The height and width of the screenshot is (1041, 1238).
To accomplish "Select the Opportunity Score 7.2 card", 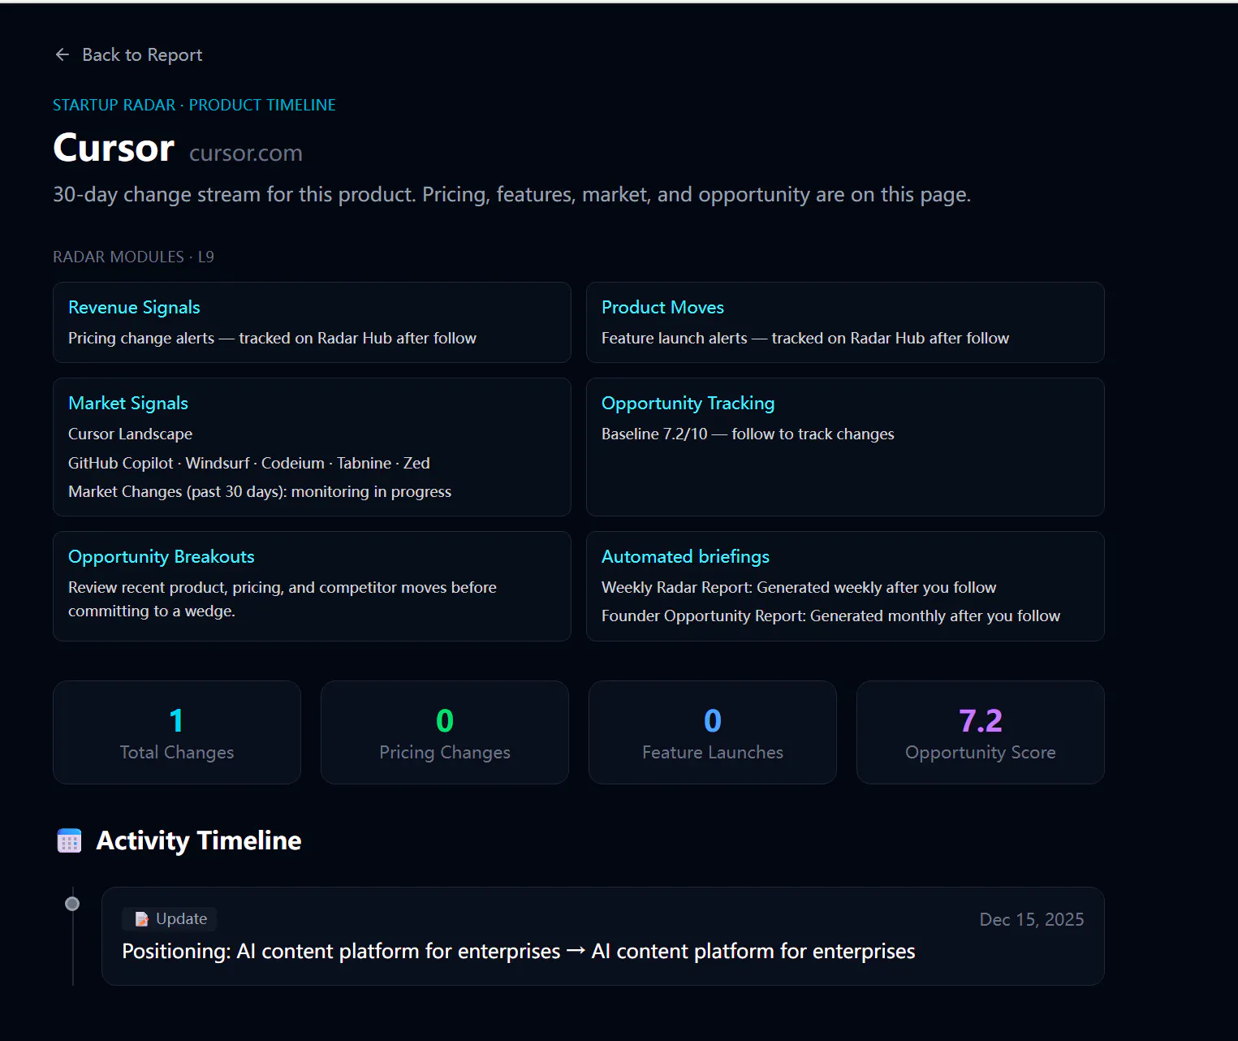I will [x=981, y=732].
